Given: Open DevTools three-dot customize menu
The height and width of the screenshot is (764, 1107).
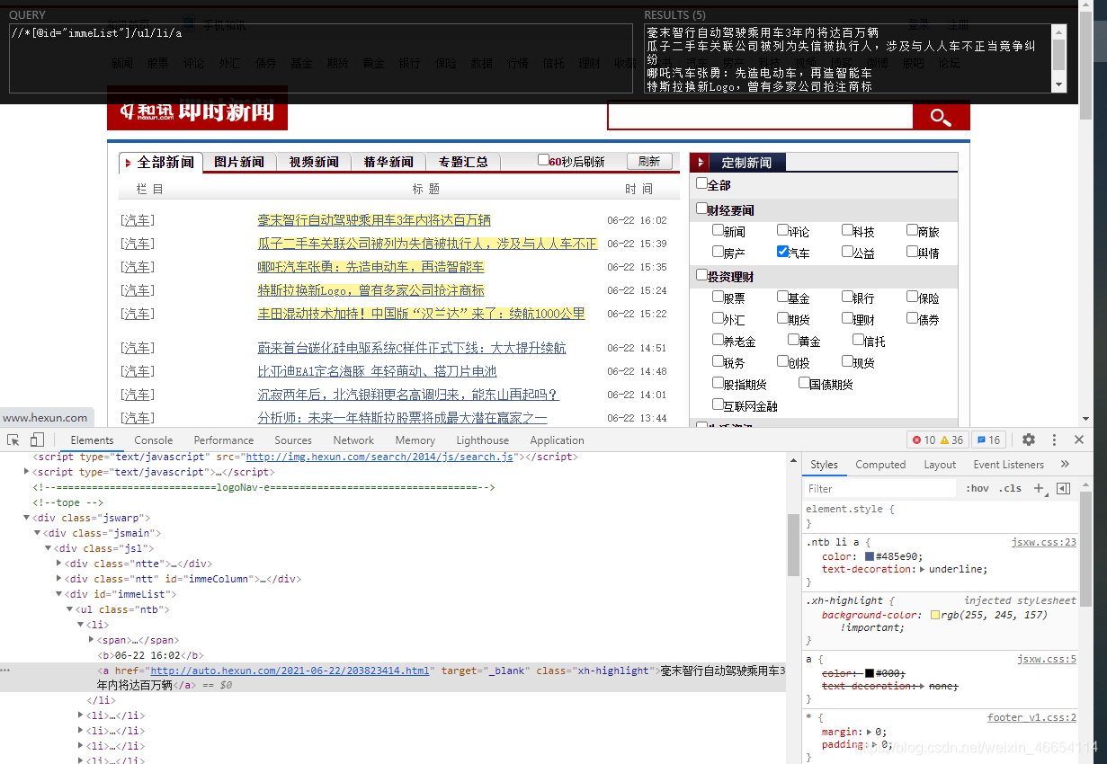Looking at the screenshot, I should pos(1054,440).
